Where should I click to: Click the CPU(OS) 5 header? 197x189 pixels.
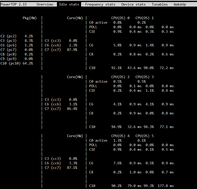point(145,136)
